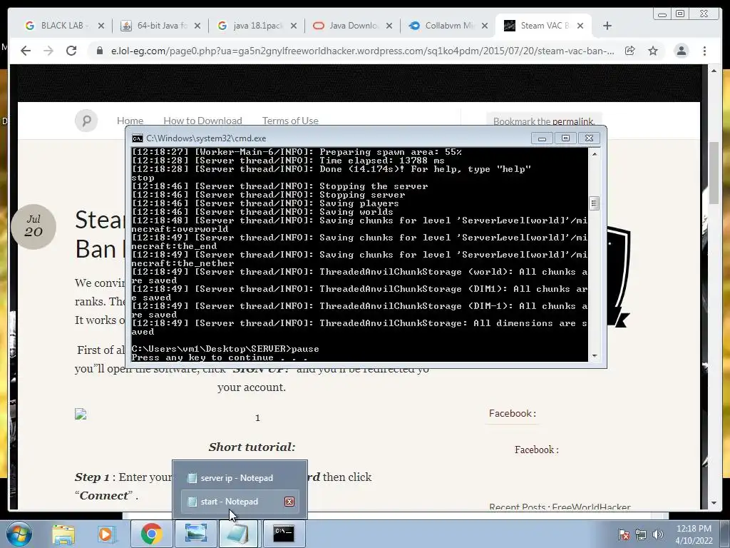Restore down the Chrome window
This screenshot has width=730, height=548.
tap(680, 14)
